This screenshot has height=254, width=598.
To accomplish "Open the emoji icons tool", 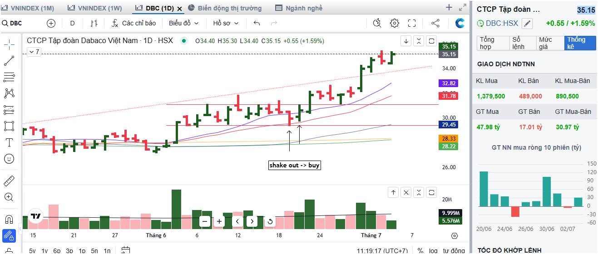I will coord(9,159).
